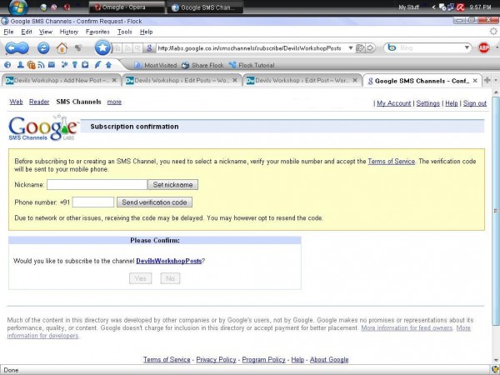Open the Adblock Plus ABP icon

(483, 48)
